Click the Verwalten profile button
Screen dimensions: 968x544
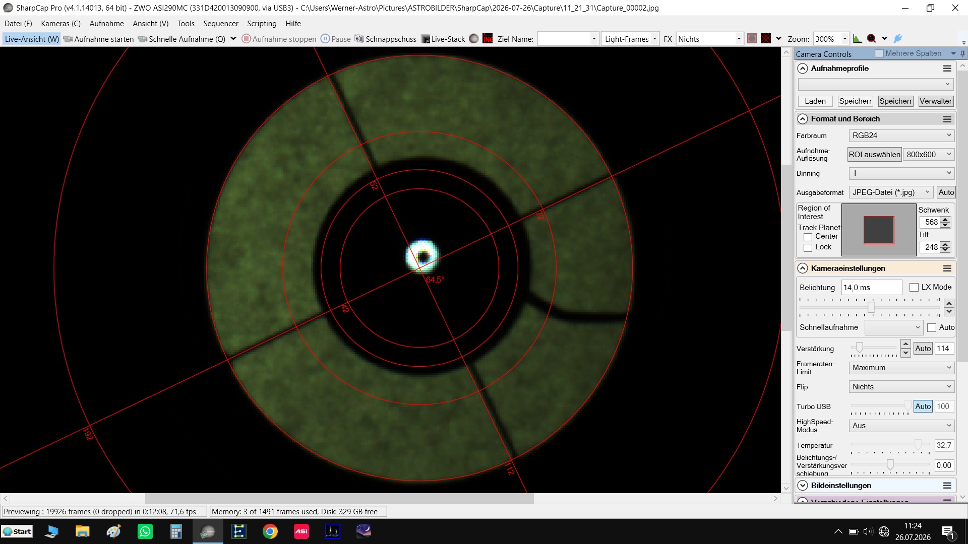[936, 101]
